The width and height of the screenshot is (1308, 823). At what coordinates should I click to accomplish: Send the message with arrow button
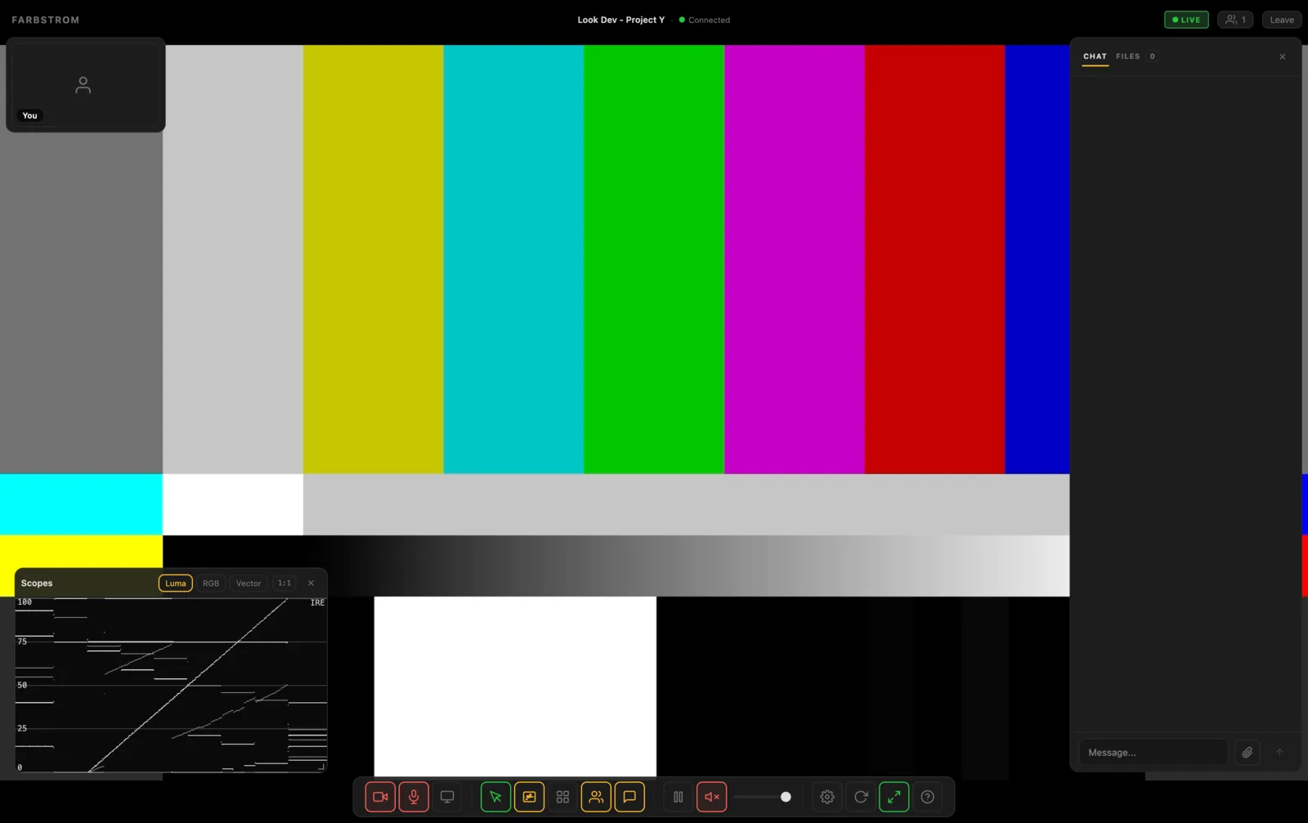[x=1280, y=753]
